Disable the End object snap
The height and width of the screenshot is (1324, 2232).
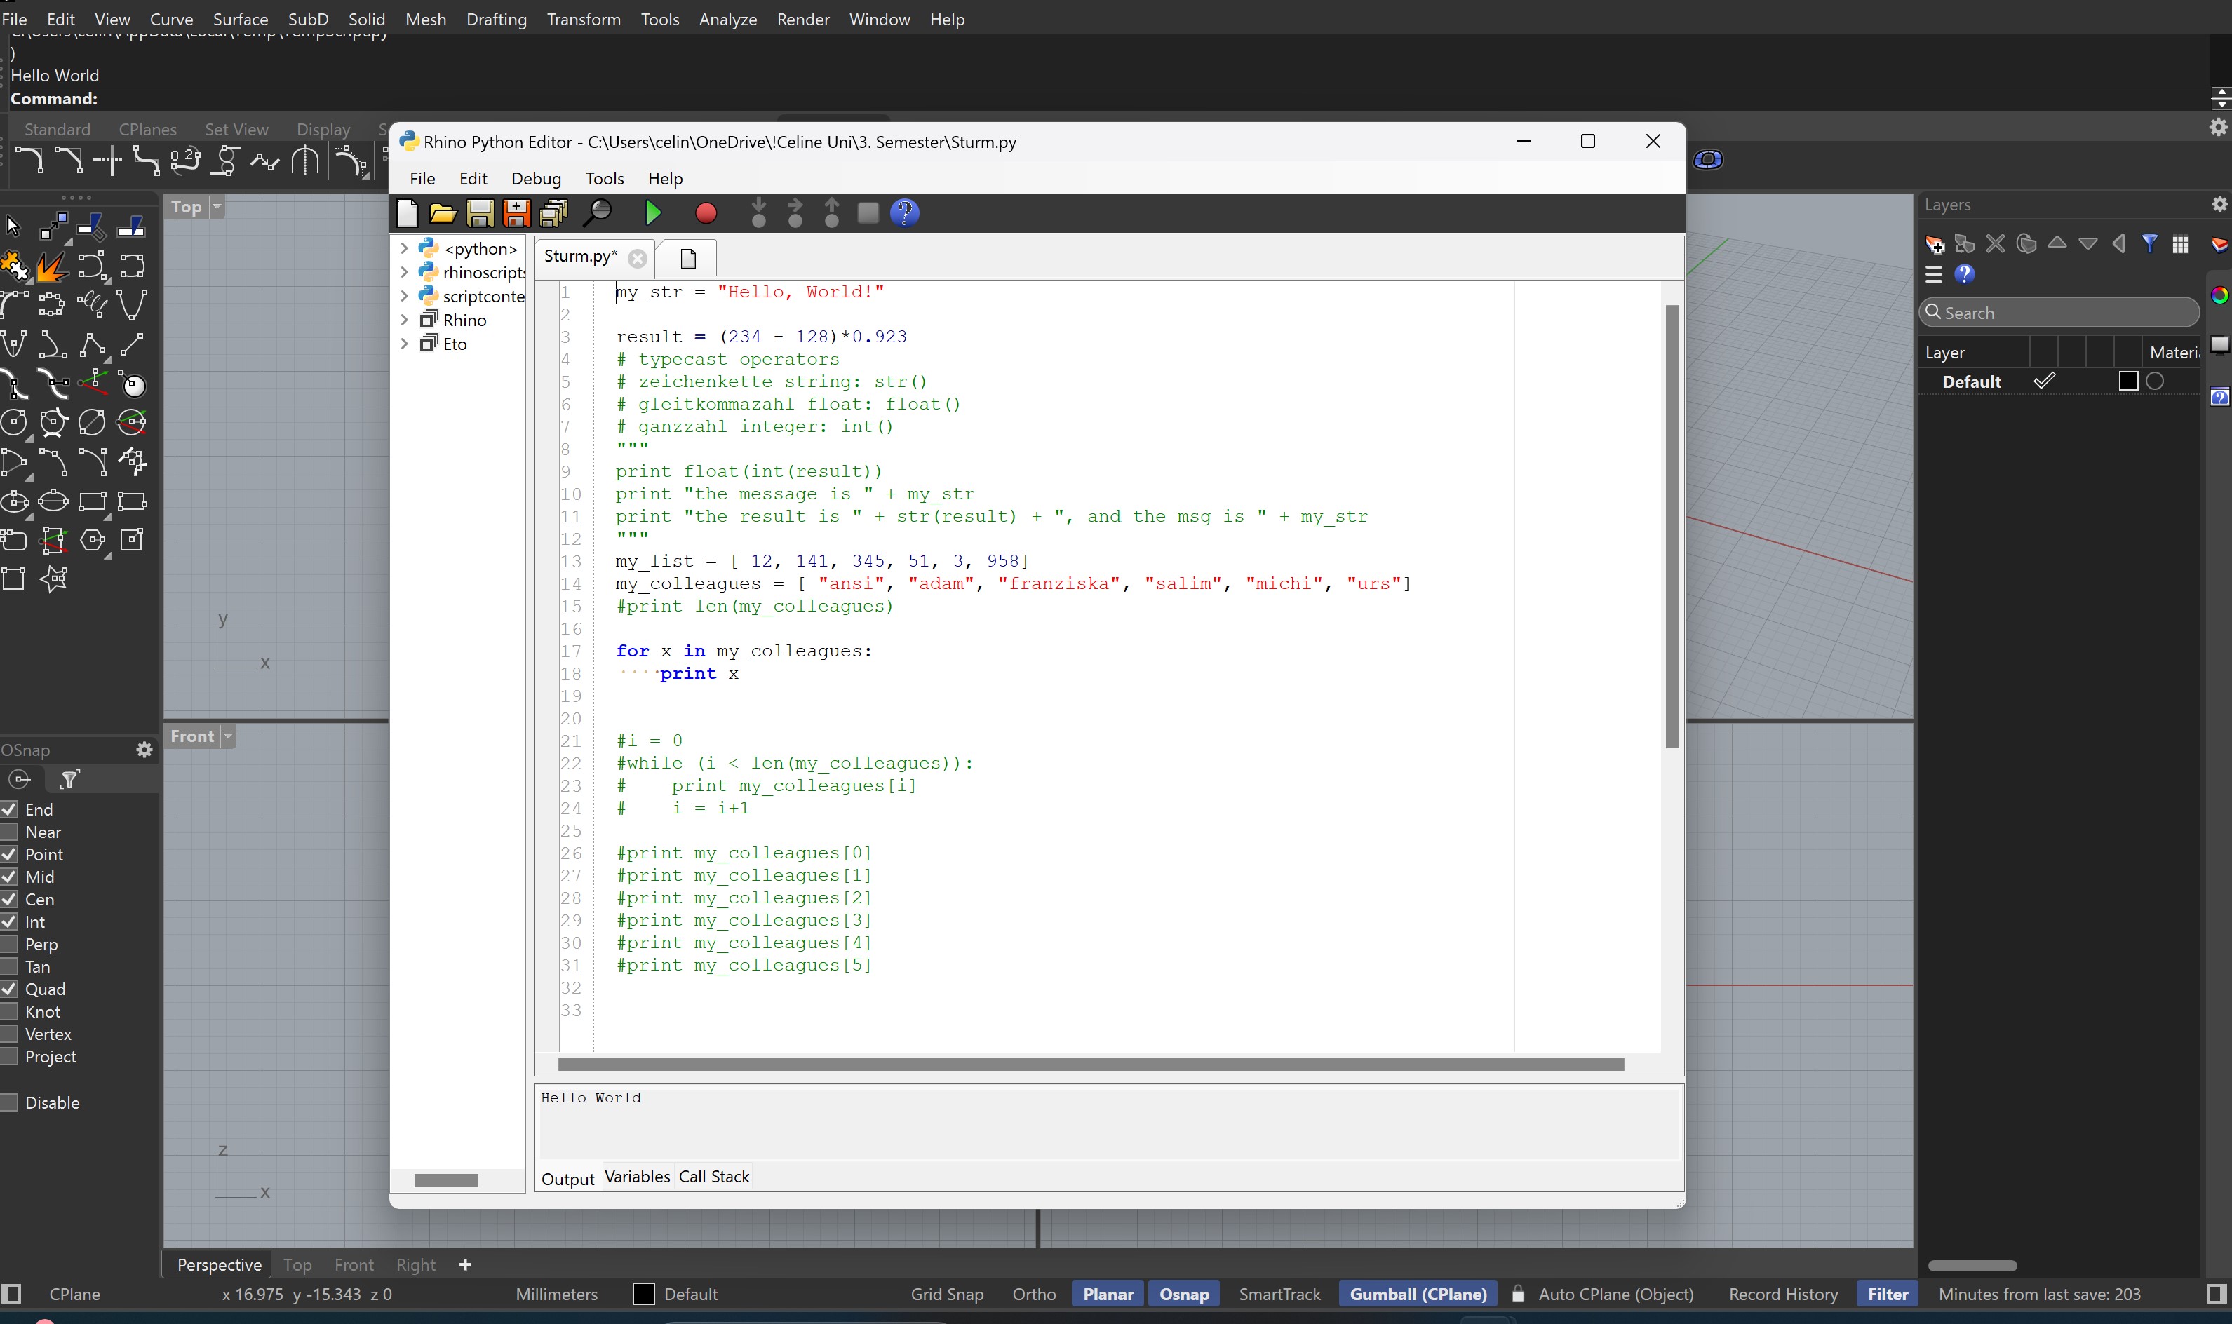point(11,809)
